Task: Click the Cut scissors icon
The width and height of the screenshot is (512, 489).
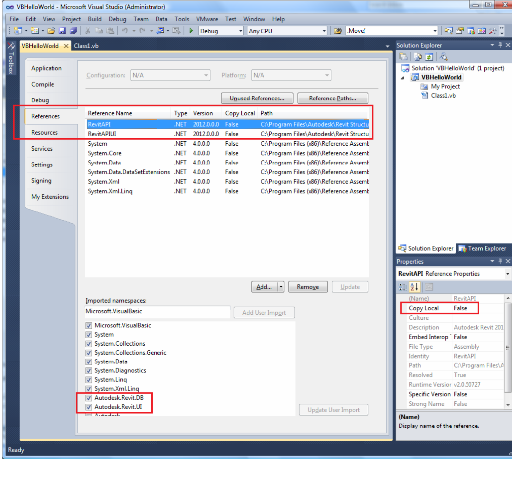Action: point(88,31)
